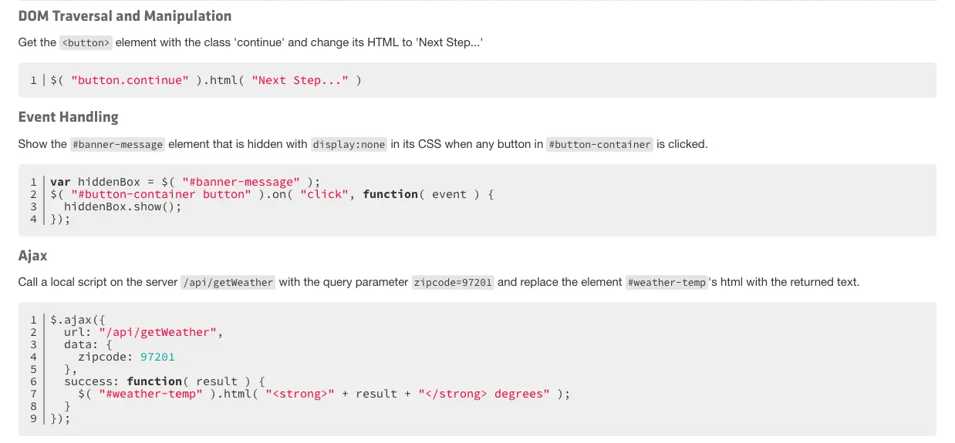Click "function" keyword on the success line

[x=154, y=381]
